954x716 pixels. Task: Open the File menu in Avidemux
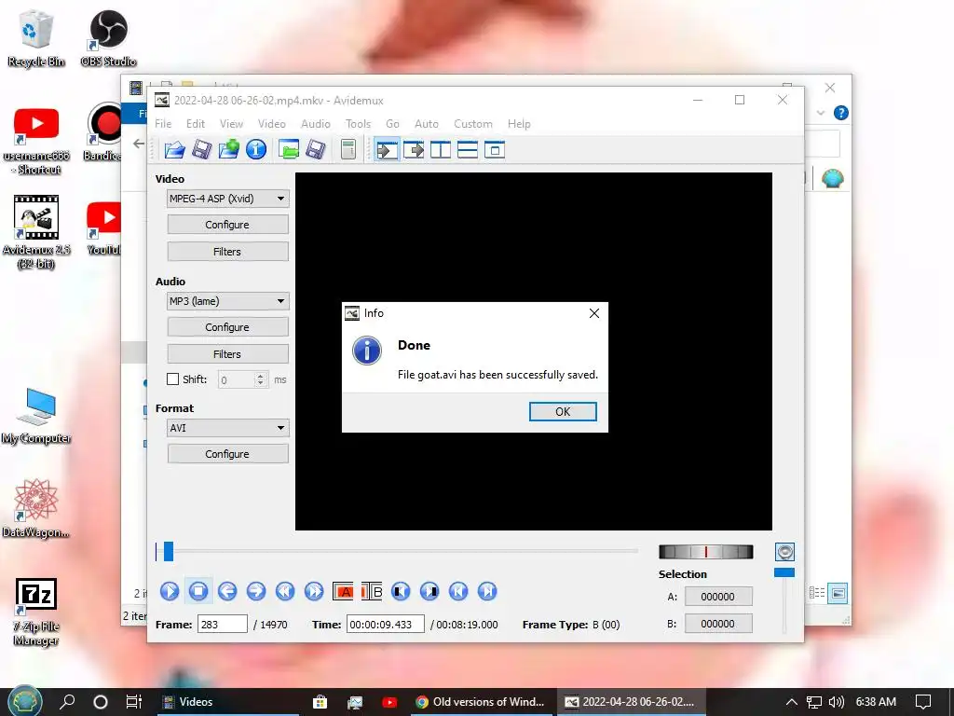(x=163, y=124)
